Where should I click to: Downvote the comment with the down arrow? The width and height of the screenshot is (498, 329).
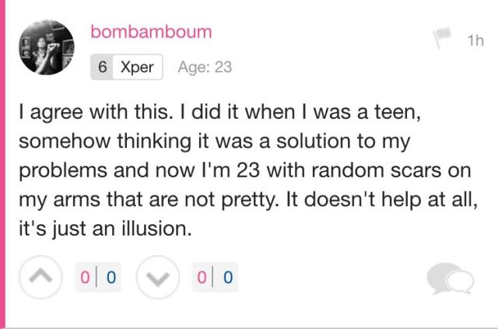coord(158,277)
